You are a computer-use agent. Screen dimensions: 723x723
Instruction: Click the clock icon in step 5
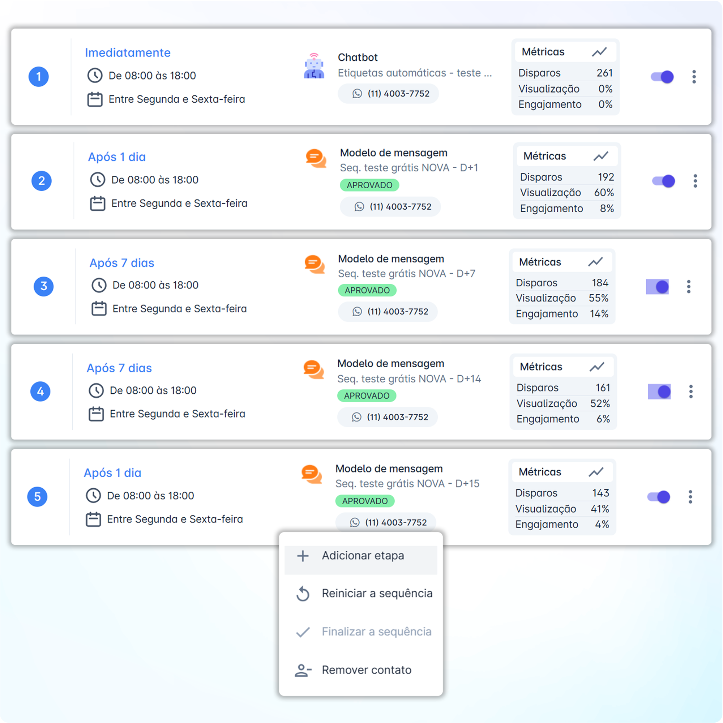click(x=94, y=496)
